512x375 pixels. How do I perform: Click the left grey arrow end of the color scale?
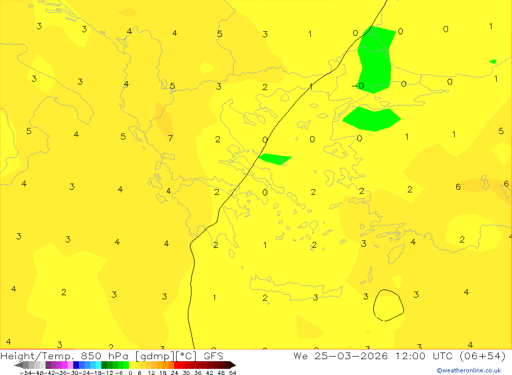click(18, 365)
